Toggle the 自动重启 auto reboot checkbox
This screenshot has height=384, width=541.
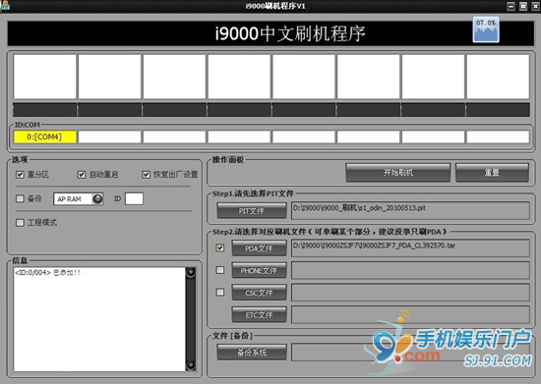pos(82,175)
